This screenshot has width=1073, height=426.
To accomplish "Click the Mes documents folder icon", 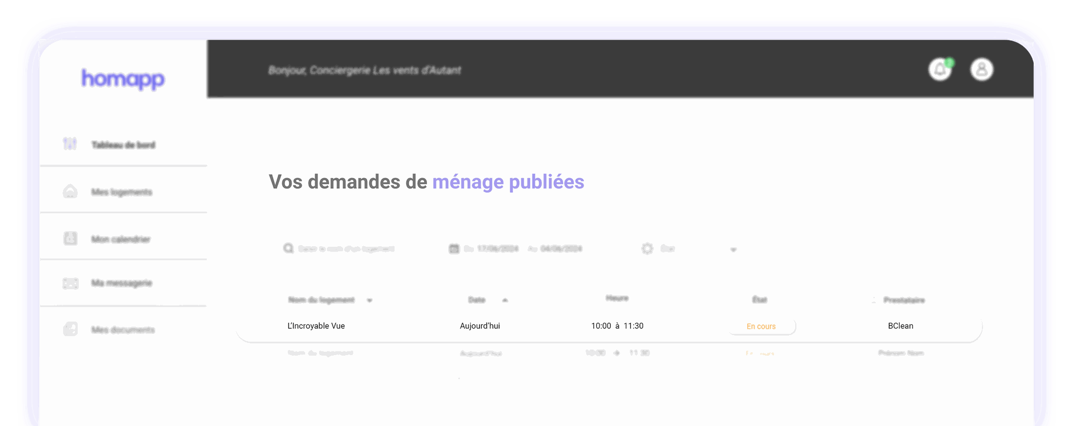I will click(70, 329).
